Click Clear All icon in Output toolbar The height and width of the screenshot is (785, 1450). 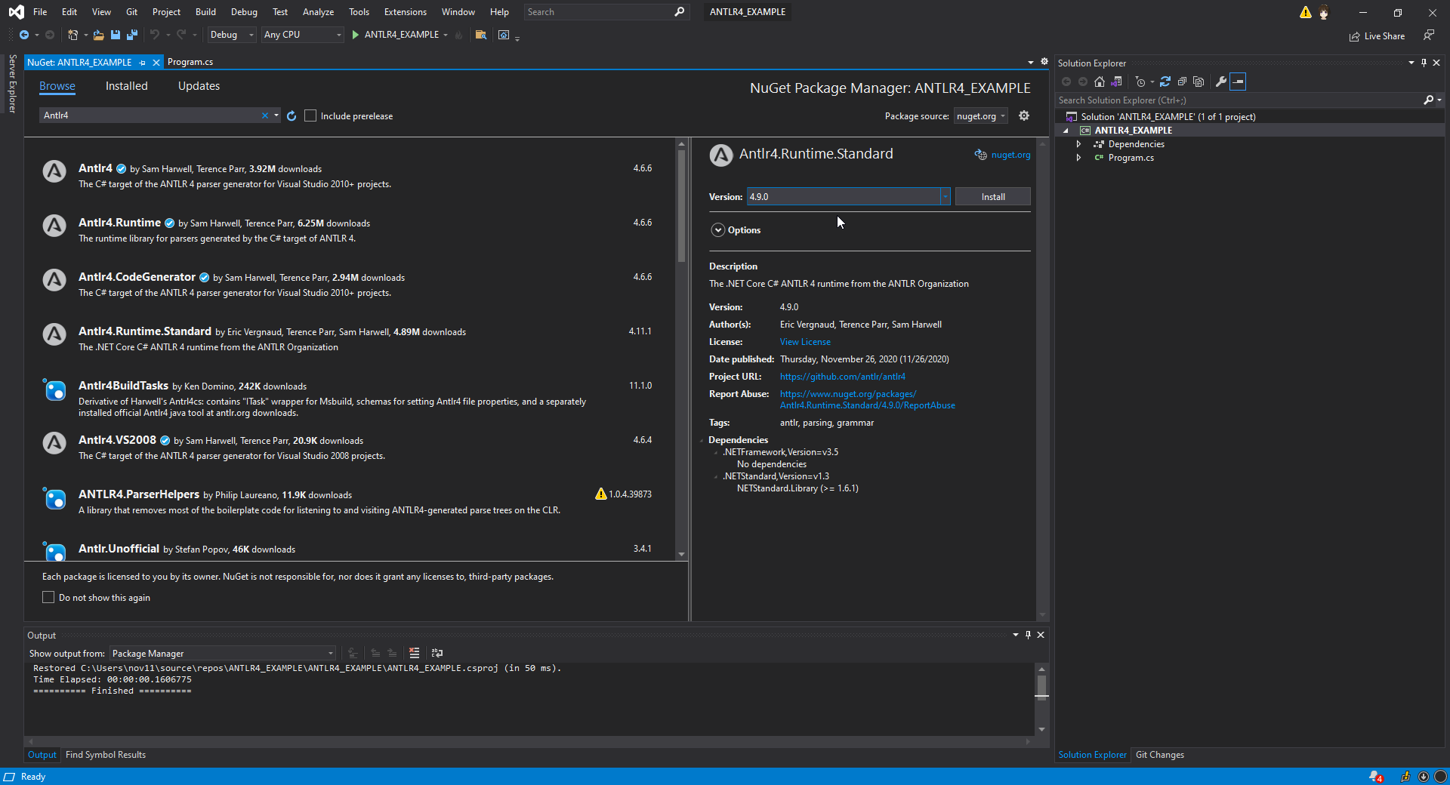[x=414, y=653]
